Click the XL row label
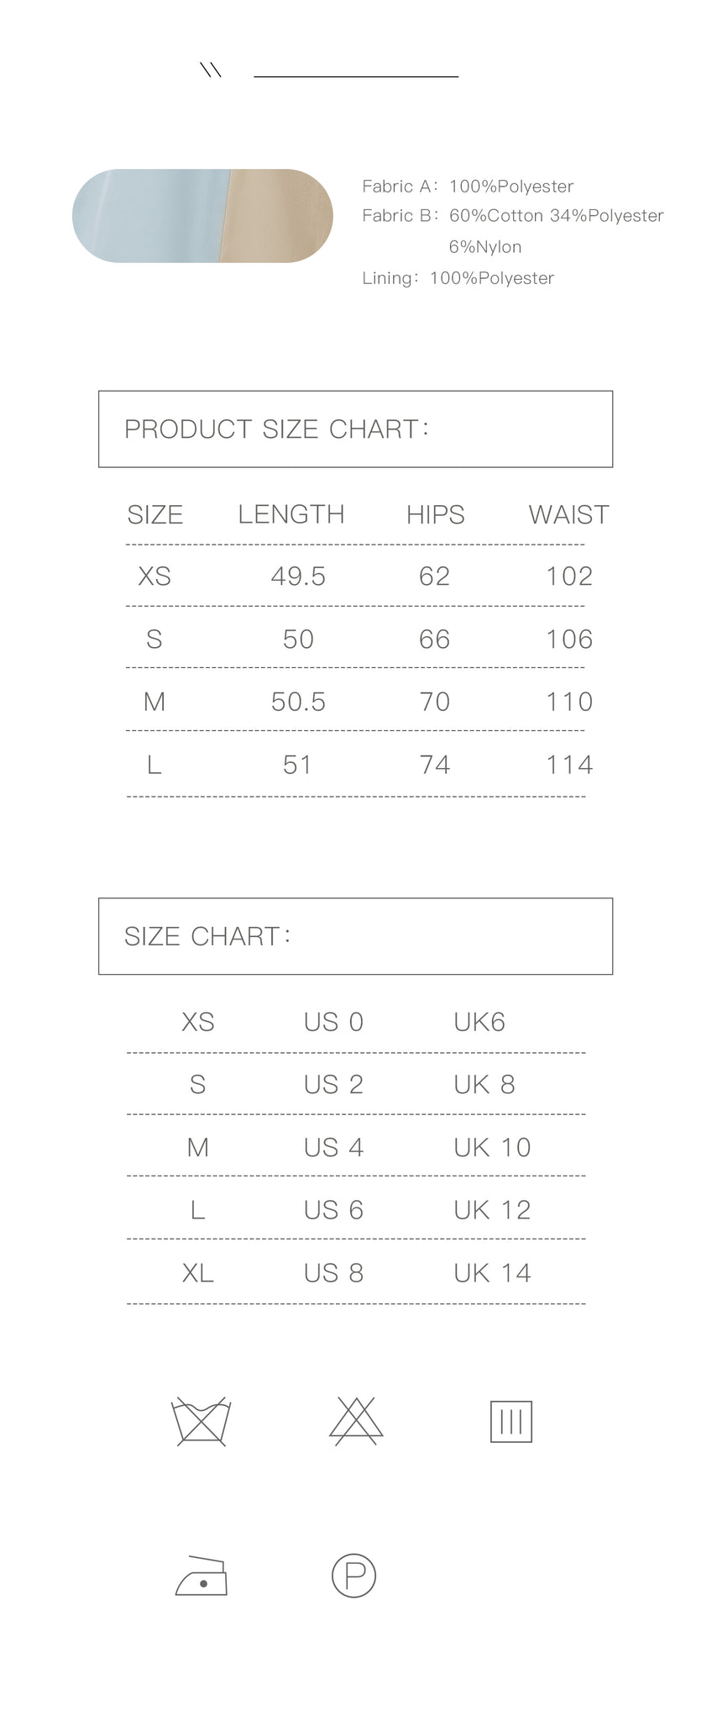 coord(198,1273)
